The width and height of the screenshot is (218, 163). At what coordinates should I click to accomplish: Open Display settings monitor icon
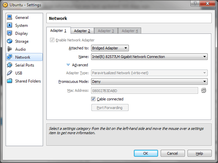(x=9, y=33)
